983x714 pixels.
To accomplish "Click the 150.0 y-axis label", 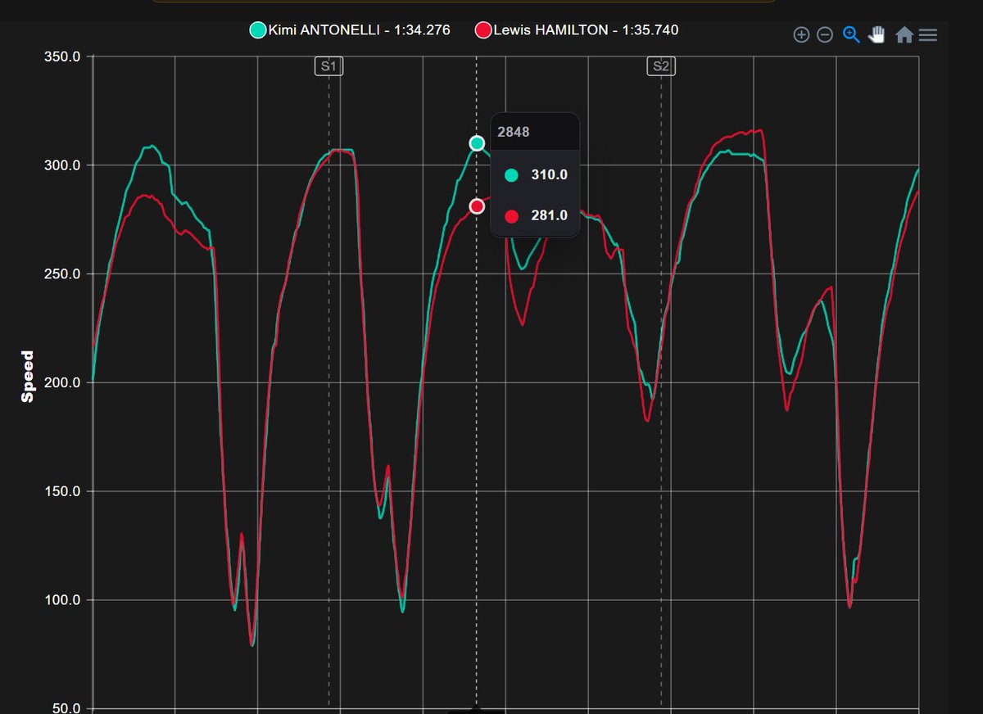I will [x=62, y=491].
